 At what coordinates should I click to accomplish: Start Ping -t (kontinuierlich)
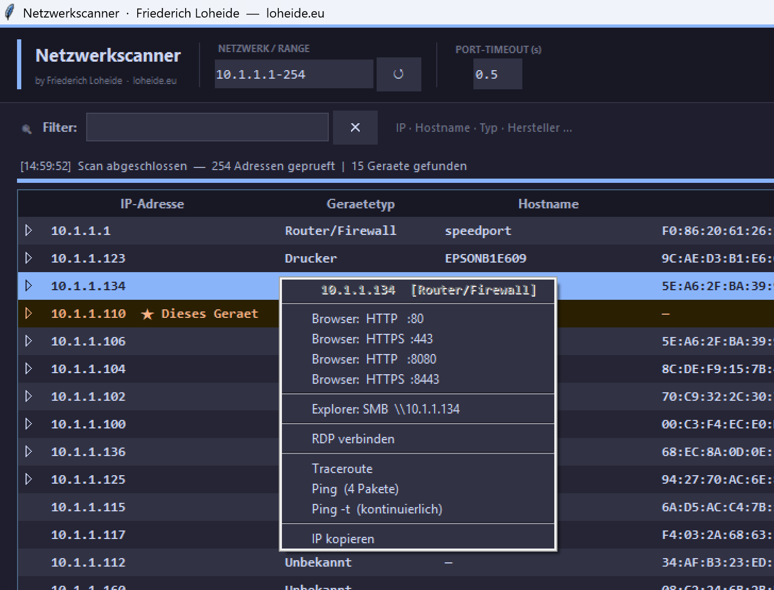(377, 509)
